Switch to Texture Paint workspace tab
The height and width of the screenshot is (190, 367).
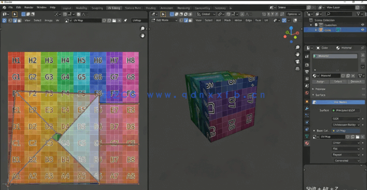click(133, 8)
